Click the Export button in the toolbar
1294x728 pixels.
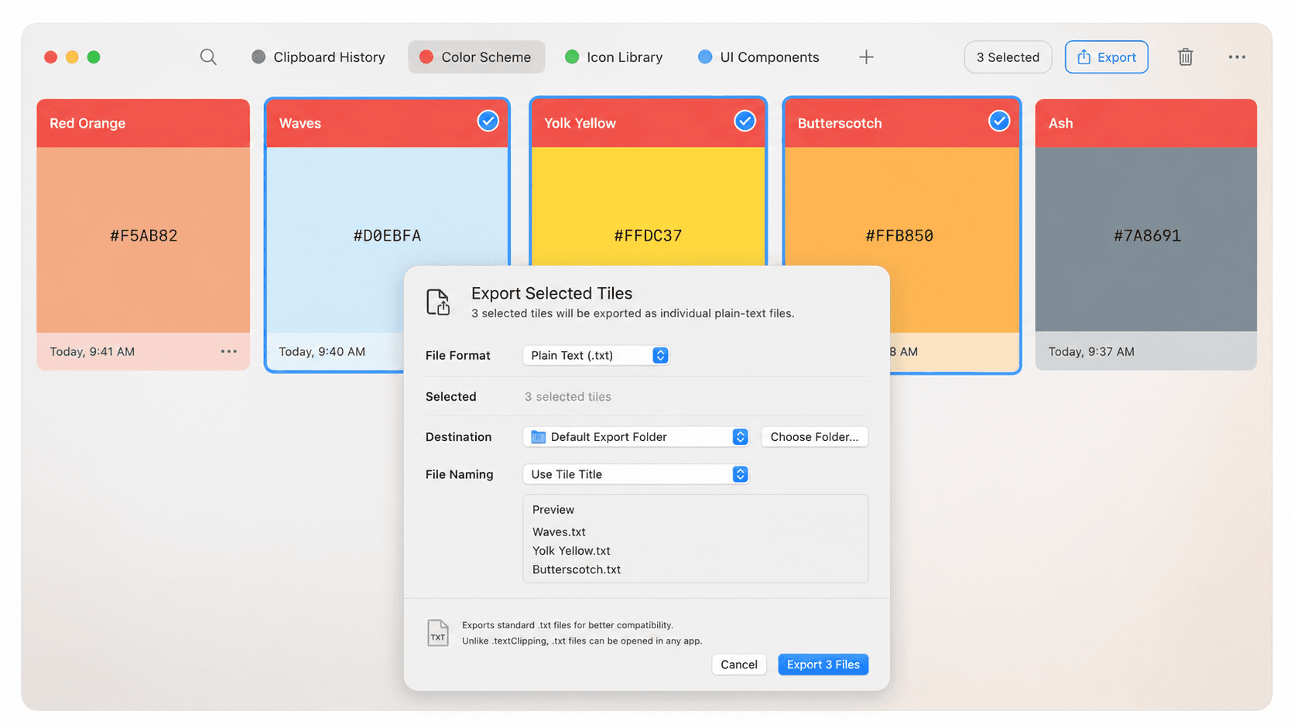click(1107, 57)
